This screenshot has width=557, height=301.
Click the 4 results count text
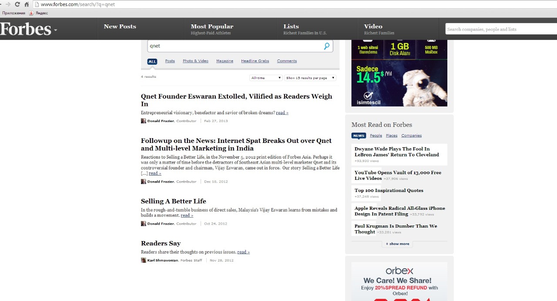[x=148, y=77]
